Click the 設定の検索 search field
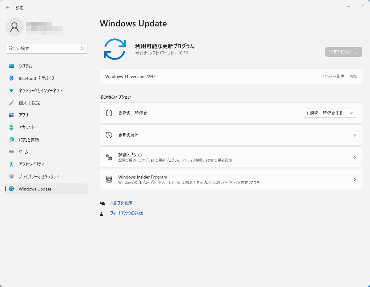Screen dimensions: 370x287 pyautogui.click(x=46, y=49)
